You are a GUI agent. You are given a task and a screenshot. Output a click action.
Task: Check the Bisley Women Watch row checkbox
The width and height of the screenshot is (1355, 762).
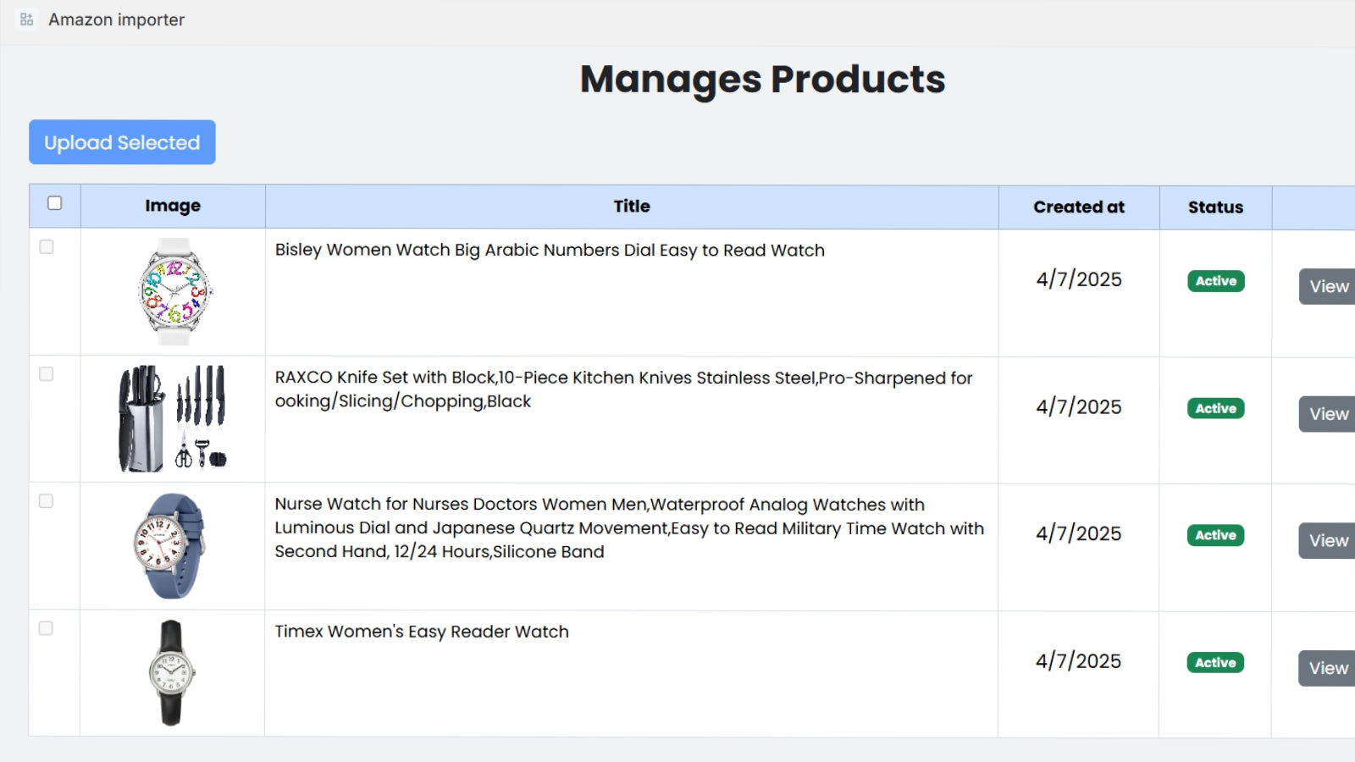(47, 247)
